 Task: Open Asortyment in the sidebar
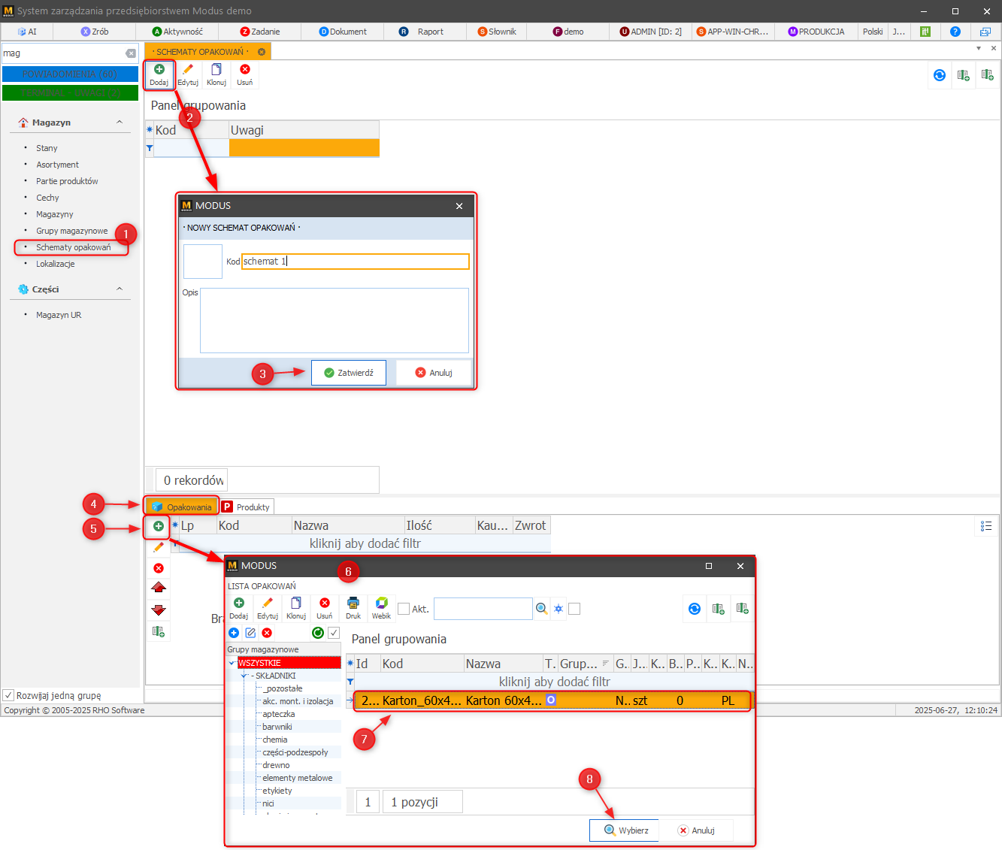pyautogui.click(x=57, y=165)
